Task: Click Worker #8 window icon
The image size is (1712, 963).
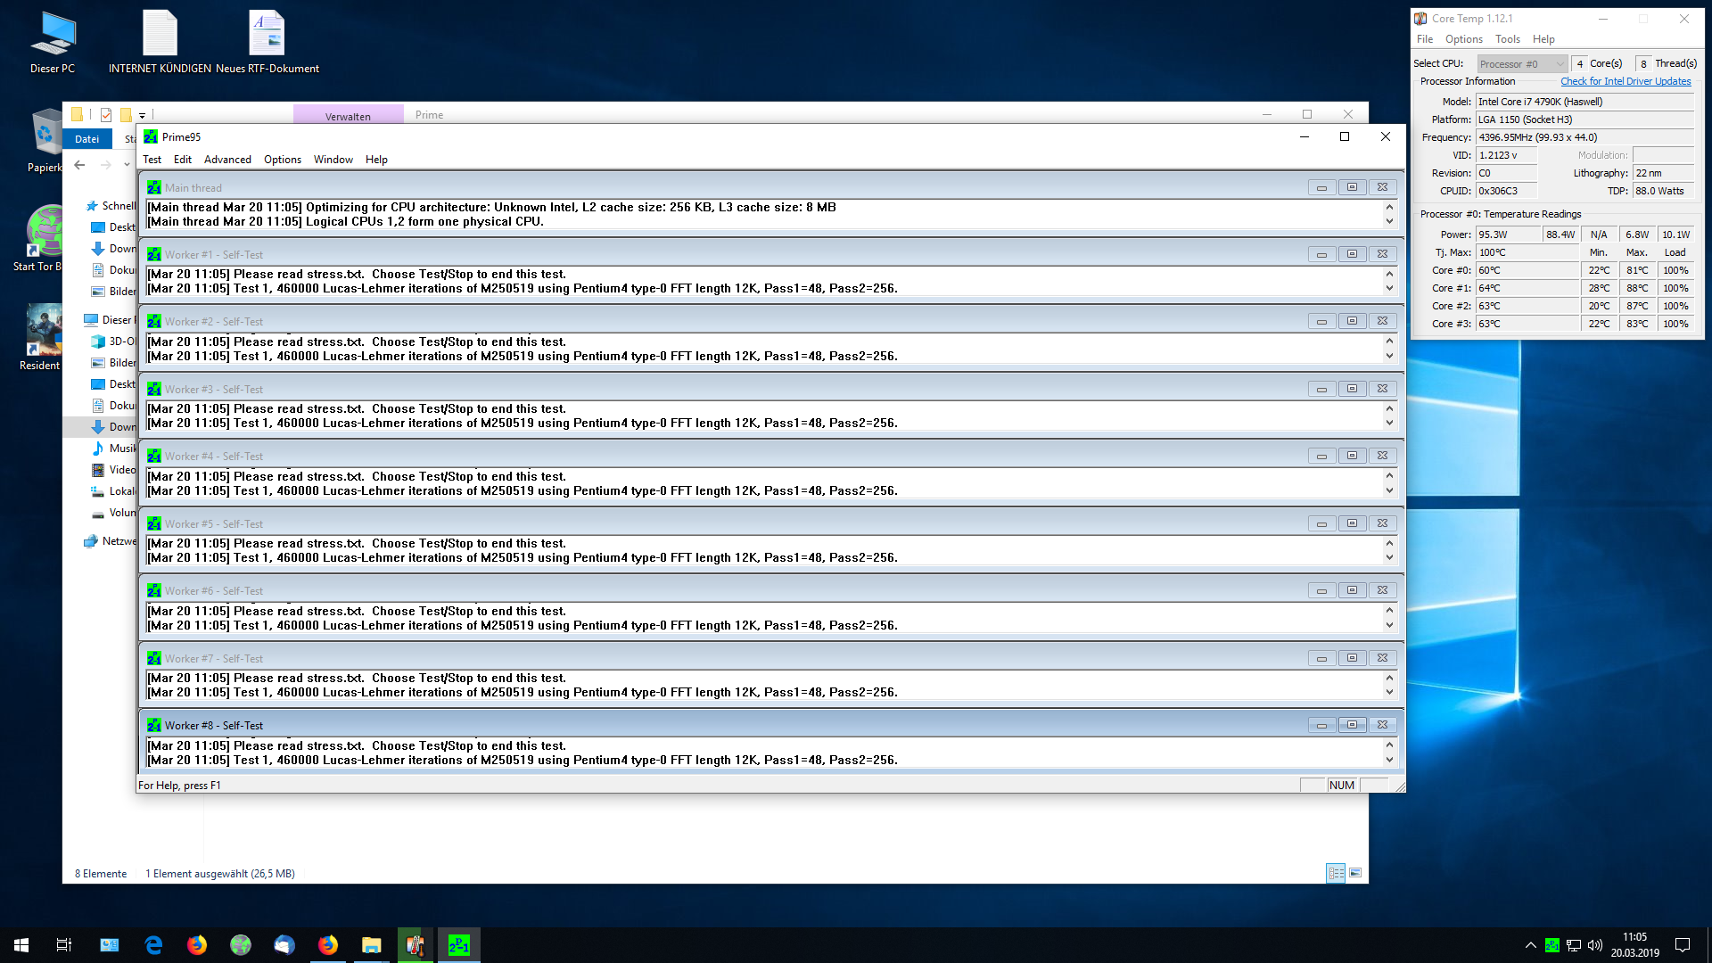Action: tap(153, 726)
